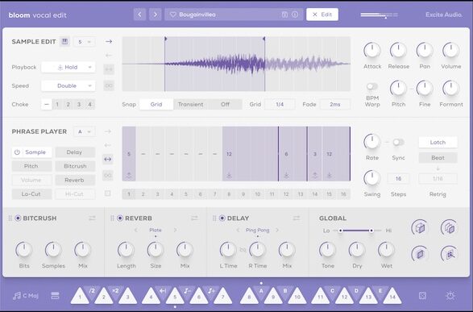Click the Edit close button
This screenshot has width=473, height=312.
click(x=322, y=15)
